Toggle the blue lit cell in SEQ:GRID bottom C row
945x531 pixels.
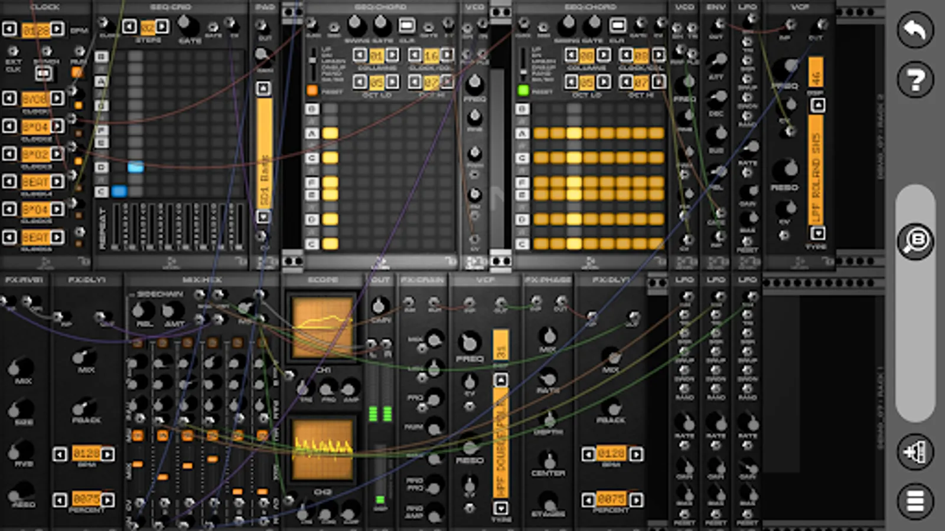pos(119,191)
